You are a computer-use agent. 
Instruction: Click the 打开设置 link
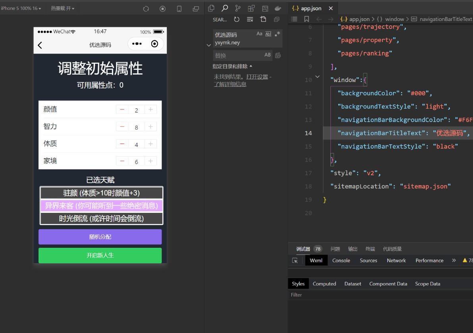pos(257,77)
